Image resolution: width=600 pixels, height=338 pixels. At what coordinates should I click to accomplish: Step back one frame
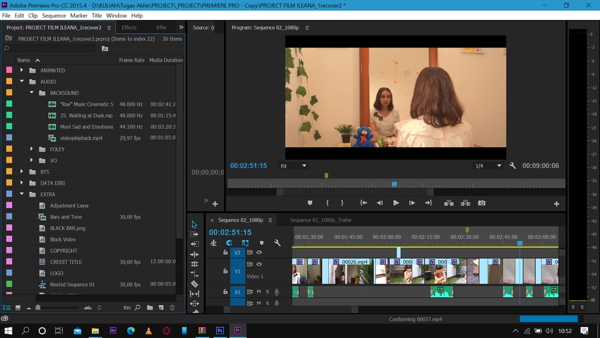tap(379, 203)
